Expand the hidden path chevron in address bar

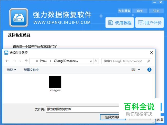coord(37,61)
